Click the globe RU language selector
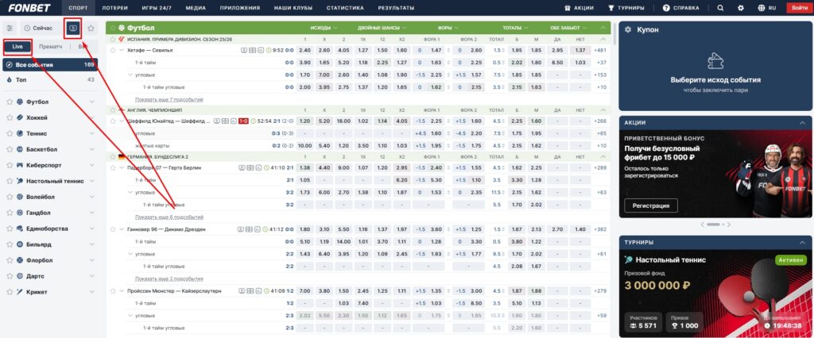The height and width of the screenshot is (338, 814). tap(766, 8)
